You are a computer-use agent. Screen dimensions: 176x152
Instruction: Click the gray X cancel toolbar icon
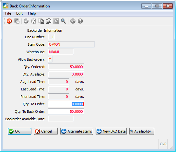(34, 21)
